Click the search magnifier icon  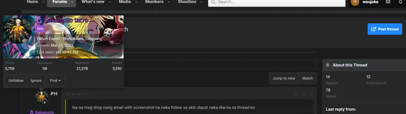click(x=213, y=2)
